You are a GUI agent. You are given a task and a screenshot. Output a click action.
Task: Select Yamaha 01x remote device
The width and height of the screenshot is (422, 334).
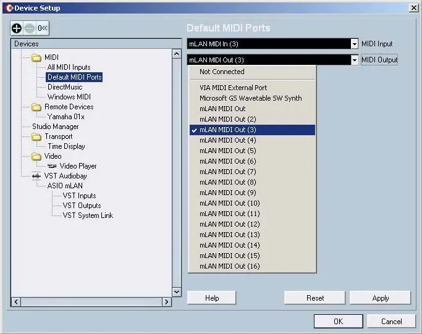point(66,117)
